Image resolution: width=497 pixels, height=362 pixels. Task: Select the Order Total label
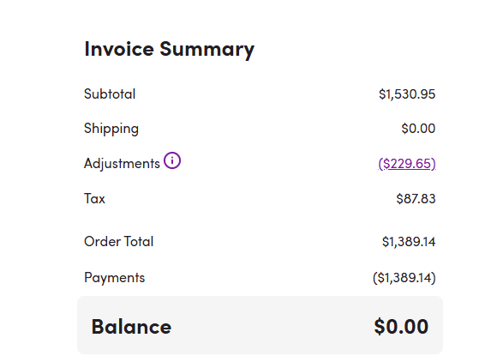click(118, 241)
